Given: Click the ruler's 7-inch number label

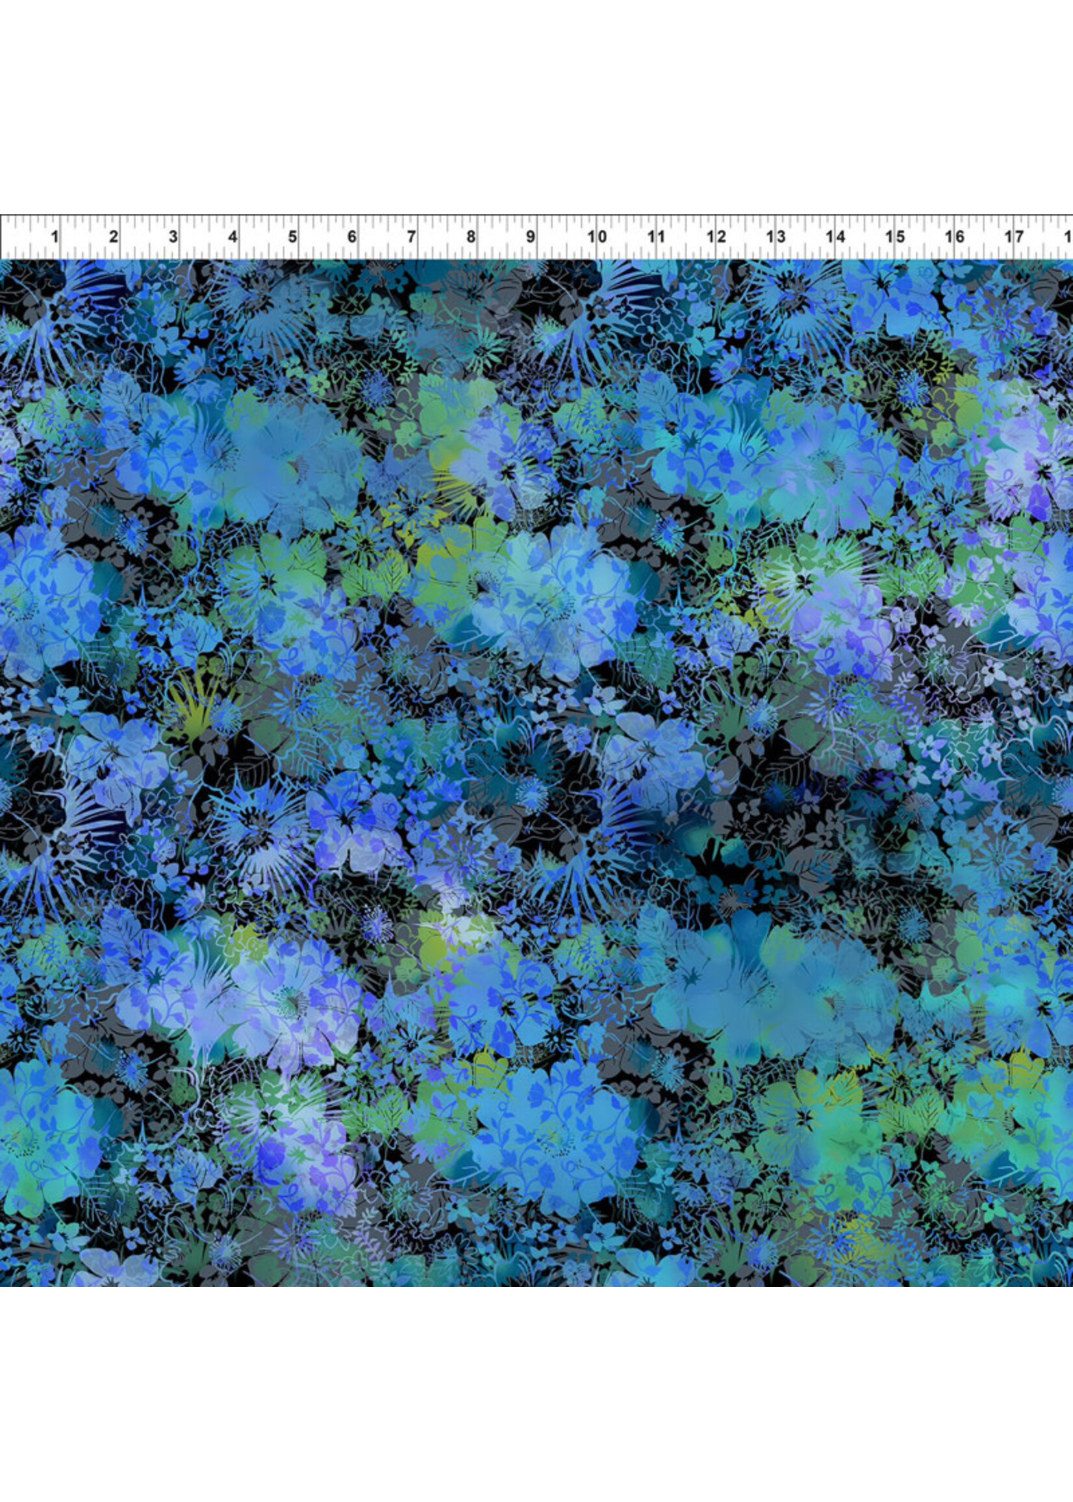Looking at the screenshot, I should tap(411, 236).
